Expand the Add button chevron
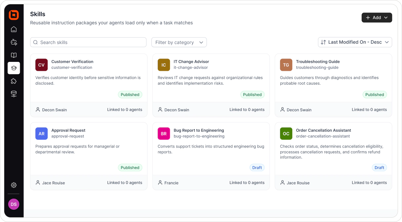Image resolution: width=402 pixels, height=222 pixels. coord(386,18)
